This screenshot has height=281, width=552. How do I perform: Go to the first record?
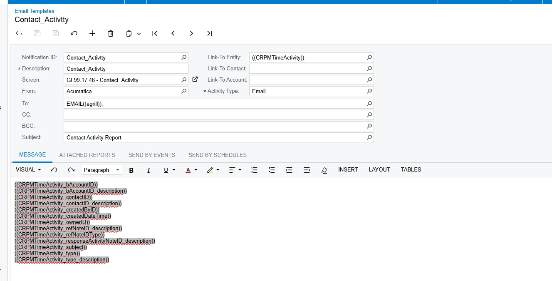click(x=155, y=33)
